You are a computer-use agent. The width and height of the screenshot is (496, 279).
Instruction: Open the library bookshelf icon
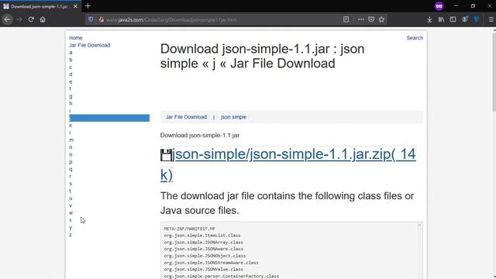[x=441, y=19]
